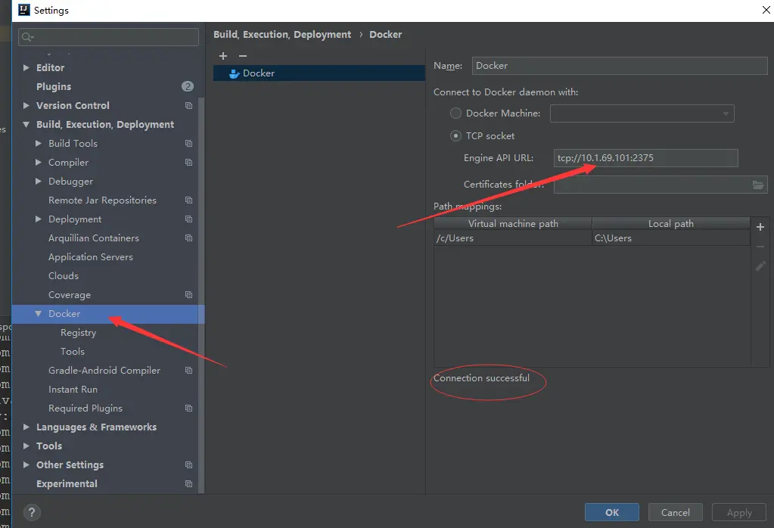
Task: Select Docker entry in configuration list
Action: pyautogui.click(x=319, y=73)
